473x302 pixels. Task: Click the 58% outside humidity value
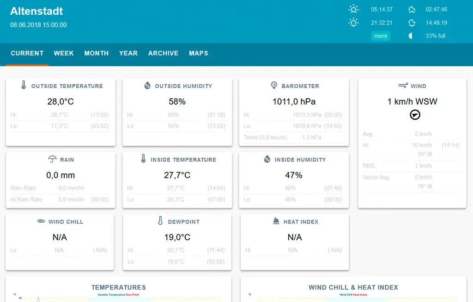pos(177,101)
